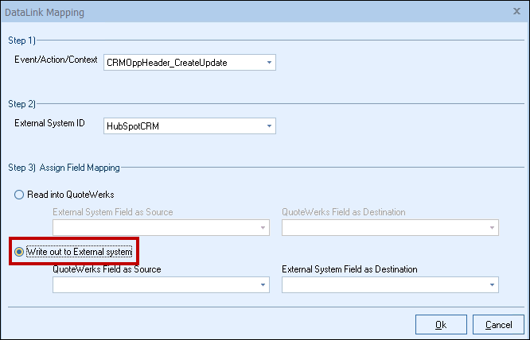Image resolution: width=530 pixels, height=340 pixels.
Task: Click the Step 3 Assign Field Mapping label
Action: pos(64,168)
